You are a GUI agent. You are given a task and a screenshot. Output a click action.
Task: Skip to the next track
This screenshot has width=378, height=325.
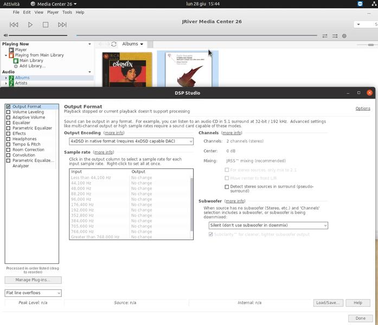[62, 24]
